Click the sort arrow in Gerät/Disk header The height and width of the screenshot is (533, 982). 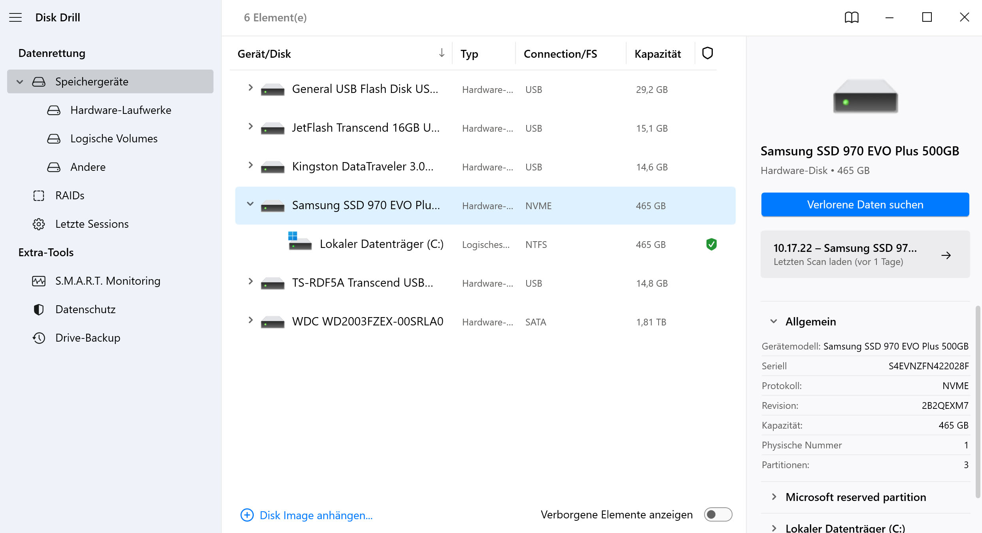point(442,53)
